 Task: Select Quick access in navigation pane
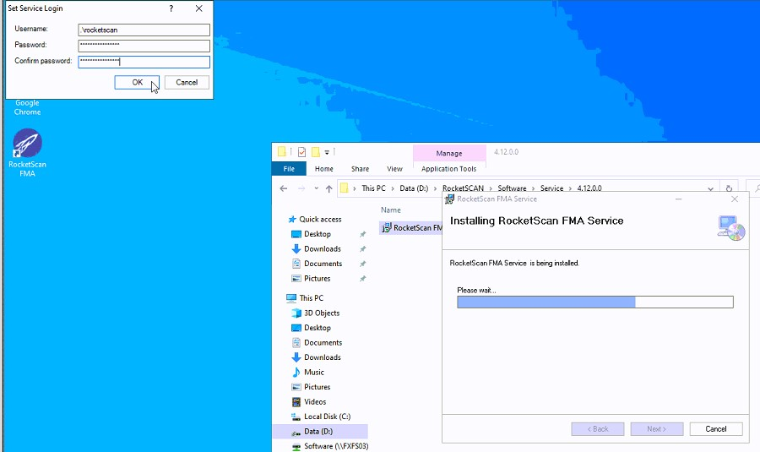tap(320, 219)
